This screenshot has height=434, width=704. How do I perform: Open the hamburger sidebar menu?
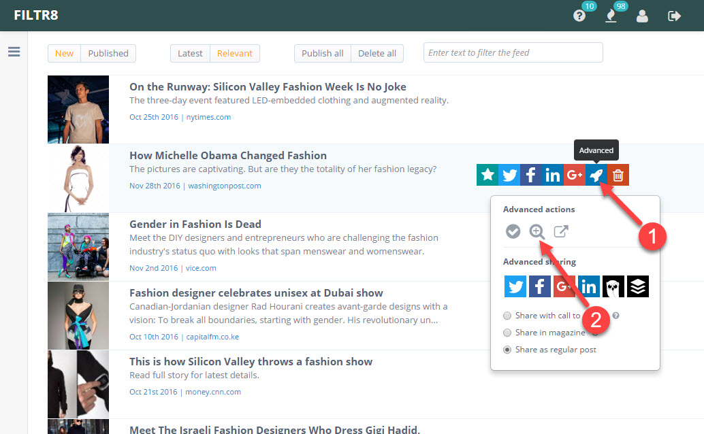click(14, 52)
